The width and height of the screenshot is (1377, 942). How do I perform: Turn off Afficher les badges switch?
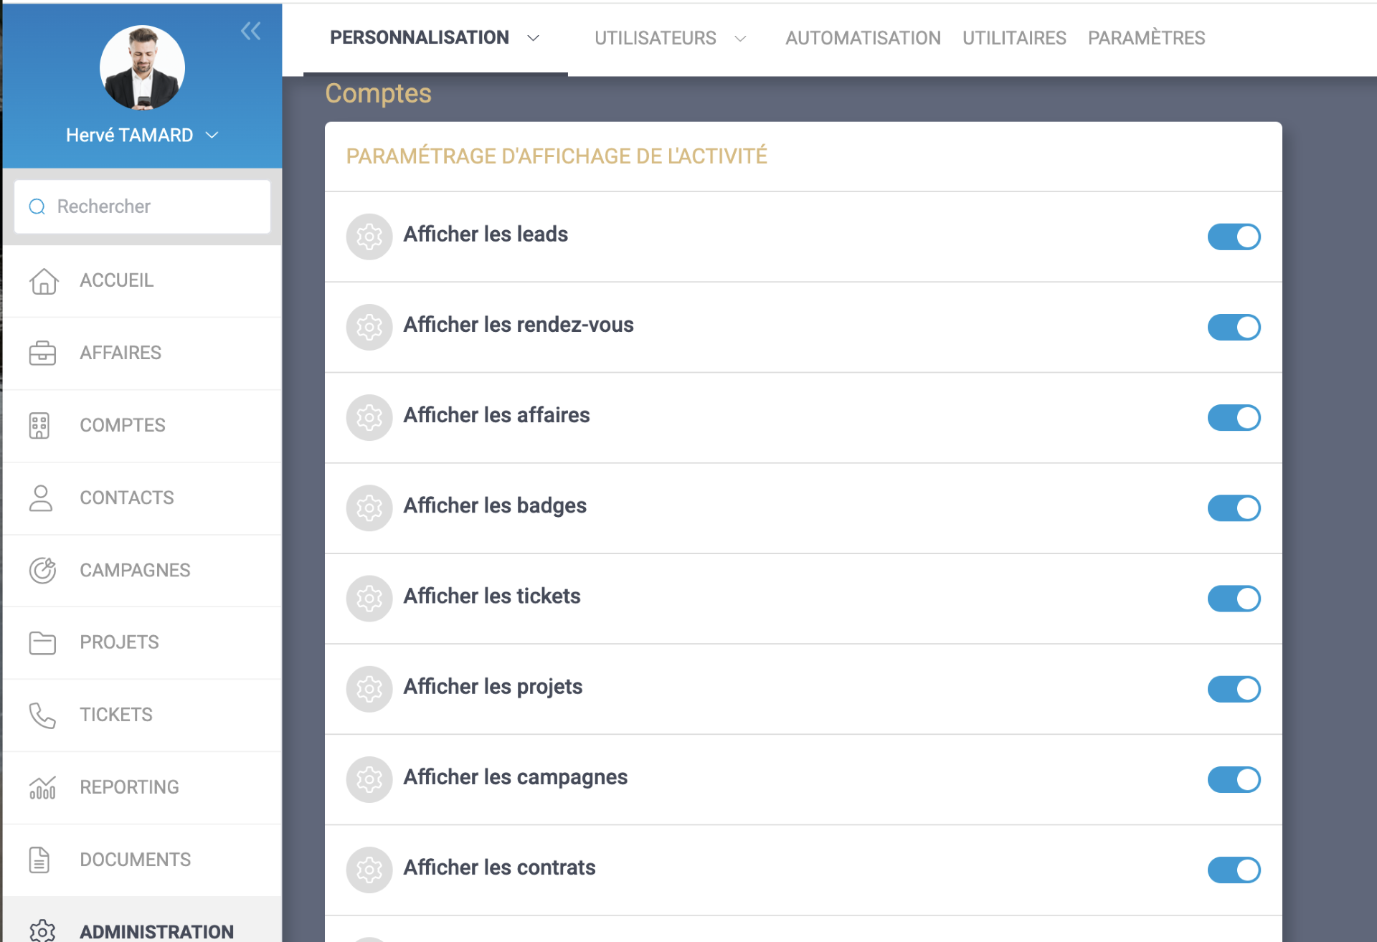pyautogui.click(x=1234, y=508)
